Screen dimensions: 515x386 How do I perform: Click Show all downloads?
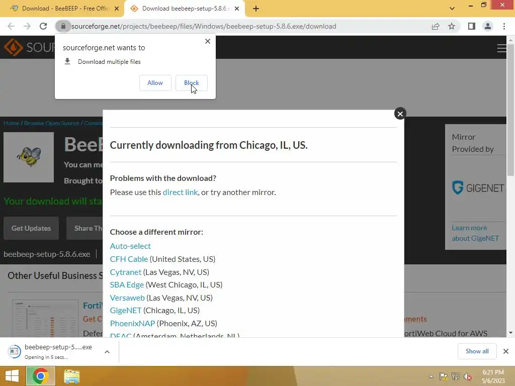(x=477, y=351)
